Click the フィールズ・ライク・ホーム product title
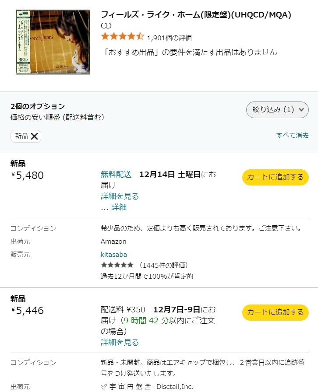 [196, 14]
